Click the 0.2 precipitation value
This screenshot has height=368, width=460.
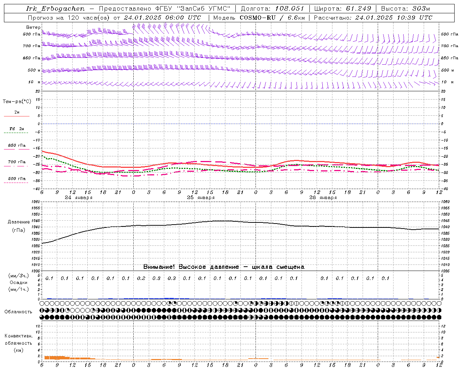click(x=141, y=278)
